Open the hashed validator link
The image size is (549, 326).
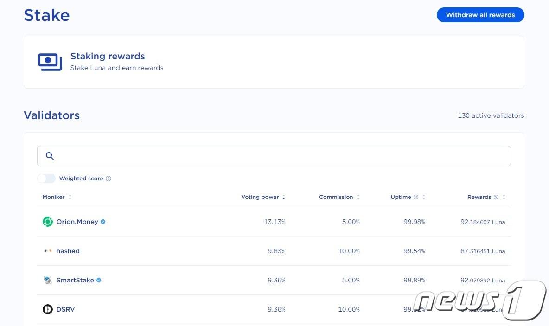click(x=68, y=251)
